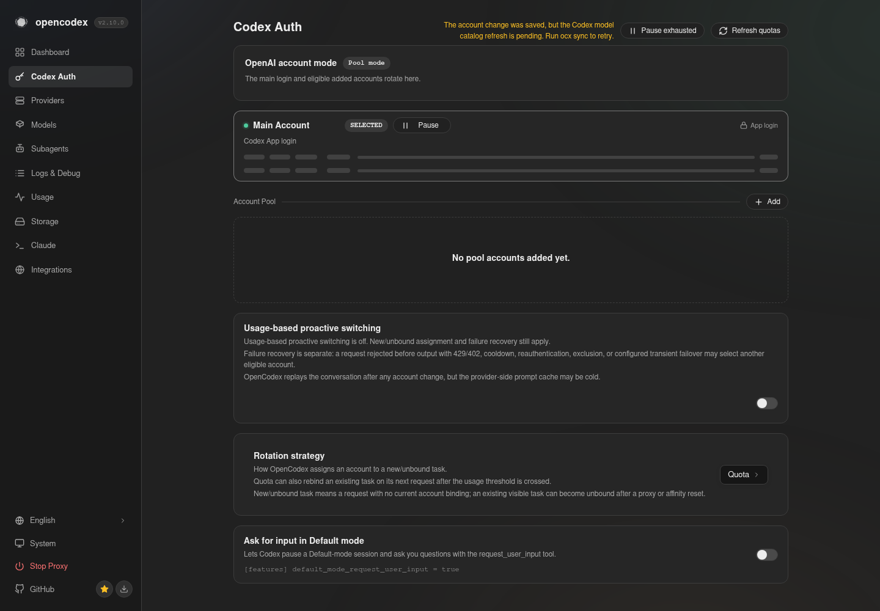
Task: Click the Pause exhausted button
Action: (x=662, y=31)
